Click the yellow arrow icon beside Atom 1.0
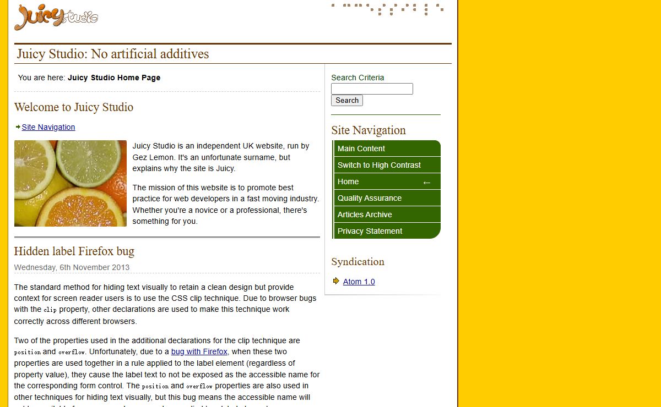 (x=336, y=281)
